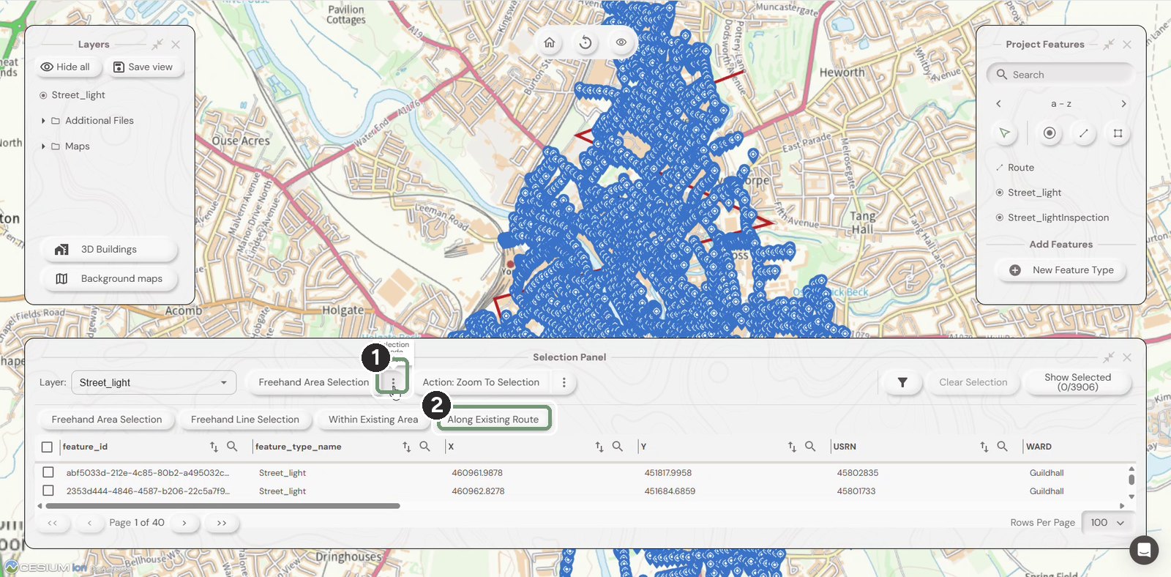
Task: Tick checkbox for row 2353d444-4846
Action: pyautogui.click(x=48, y=491)
